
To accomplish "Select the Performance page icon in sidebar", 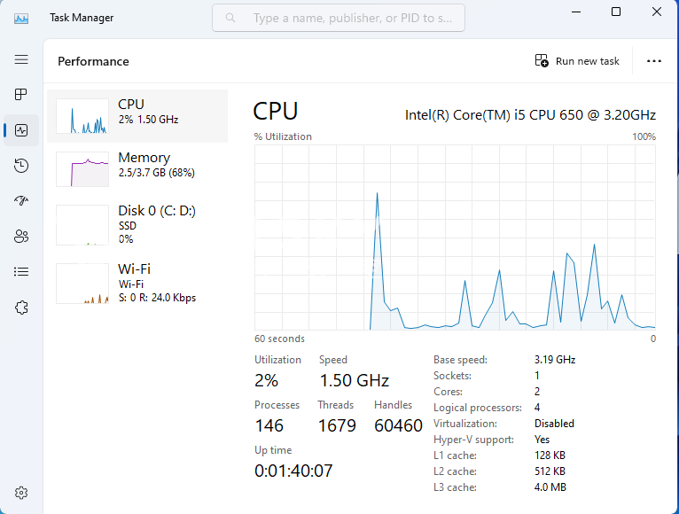I will [x=21, y=130].
